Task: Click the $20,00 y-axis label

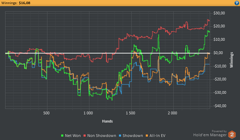Action: 219,26
